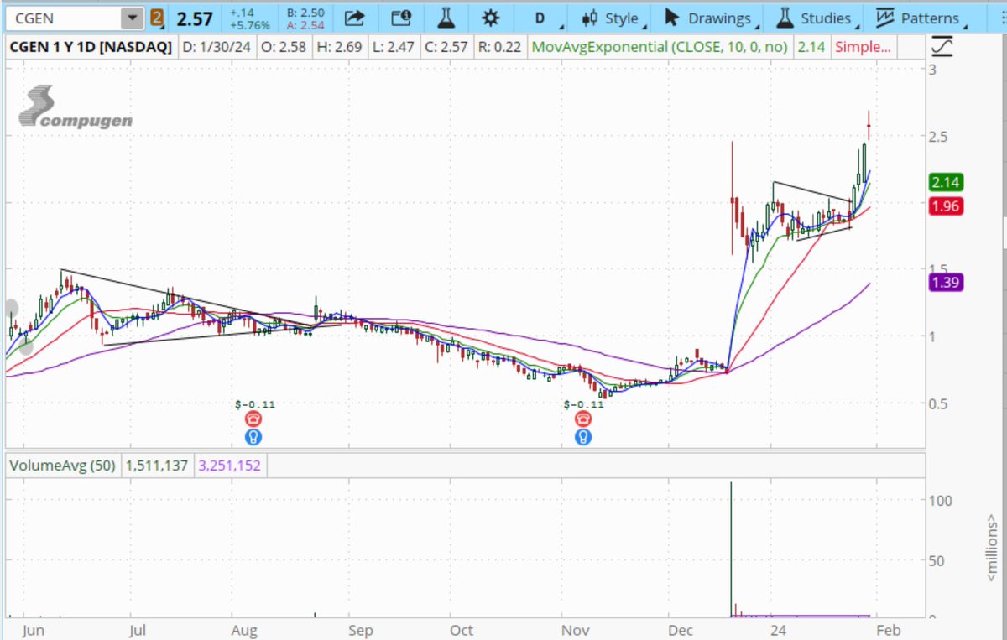
Task: Click the window with clock icon in toolbar
Action: tap(402, 18)
